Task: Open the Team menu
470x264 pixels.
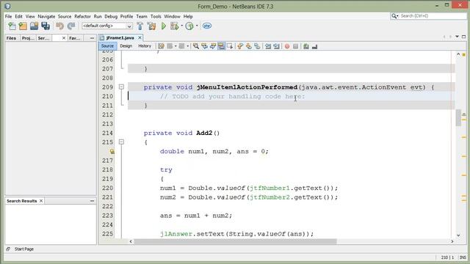Action: tap(142, 16)
